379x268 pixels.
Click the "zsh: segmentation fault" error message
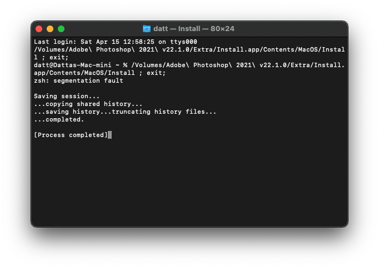(78, 80)
